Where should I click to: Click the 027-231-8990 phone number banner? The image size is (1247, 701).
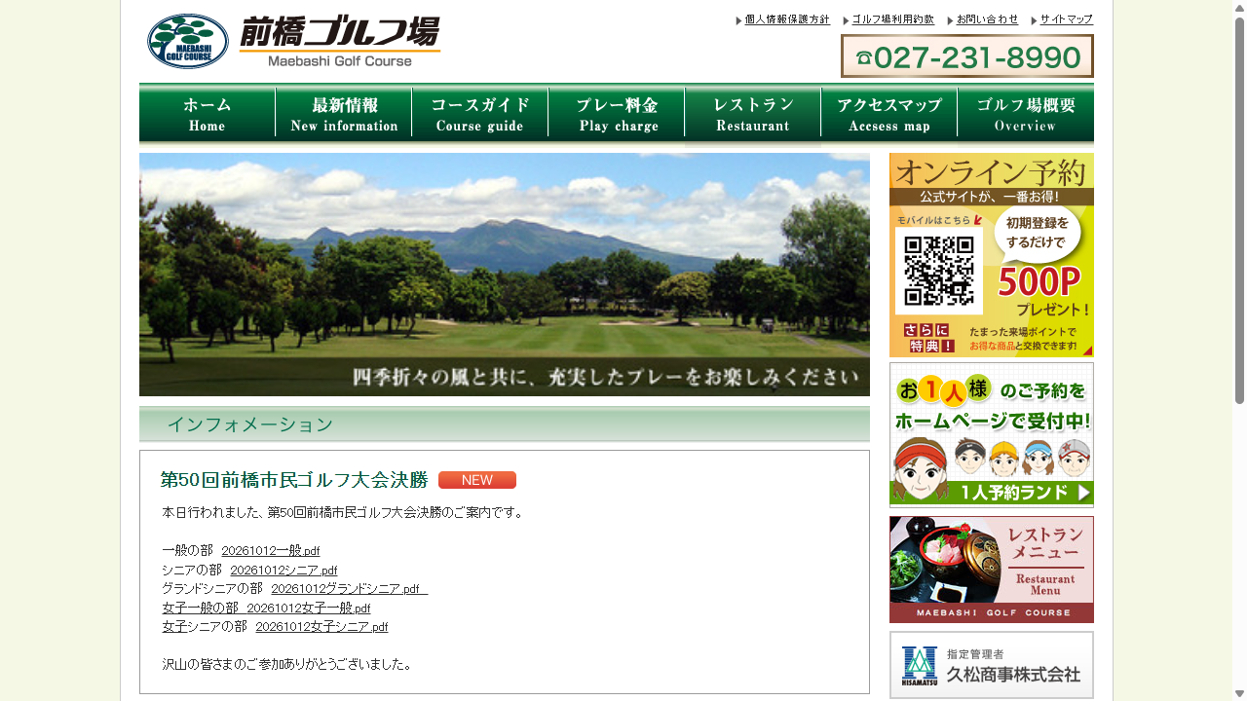click(x=967, y=56)
